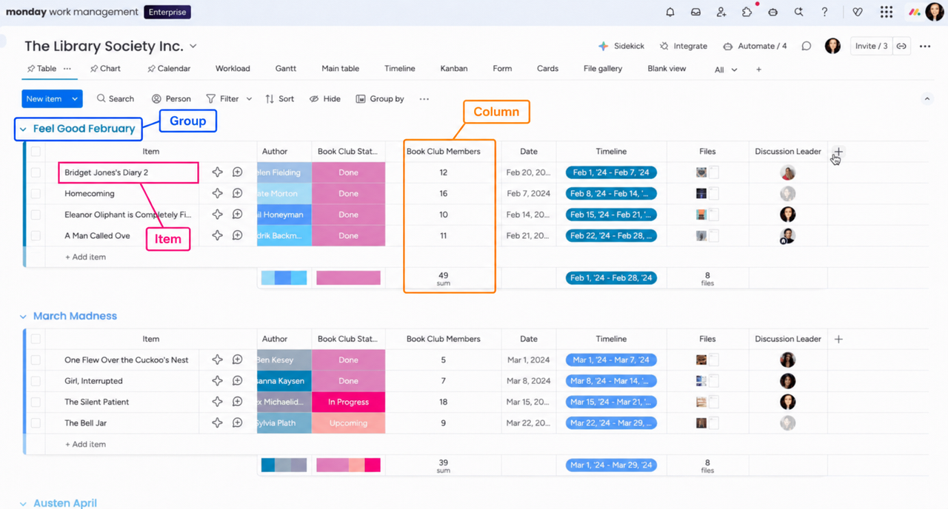The image size is (948, 509).
Task: Open the apps puzzle piece icon
Action: [747, 12]
